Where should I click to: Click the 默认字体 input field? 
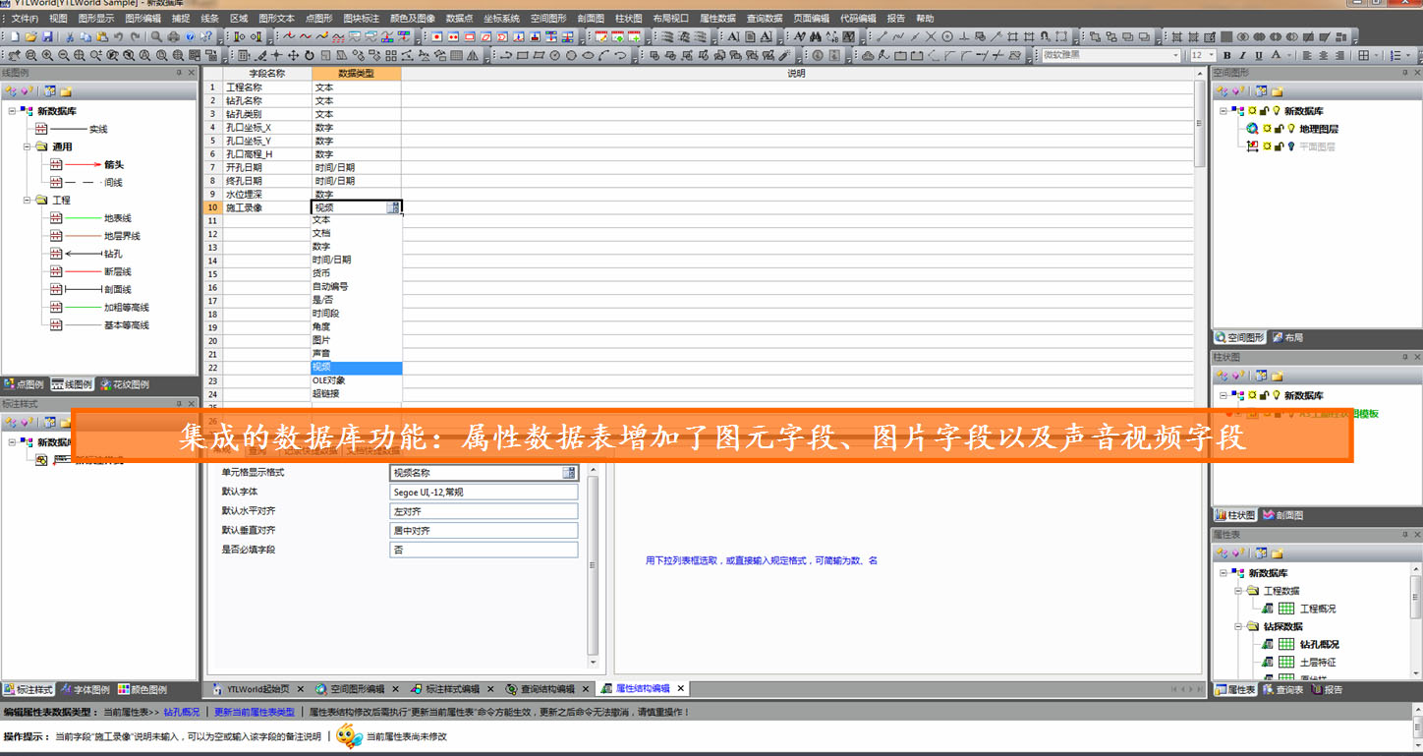point(484,493)
